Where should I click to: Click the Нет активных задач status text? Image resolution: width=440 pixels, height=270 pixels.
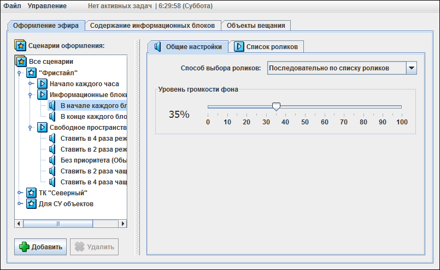[x=120, y=6]
